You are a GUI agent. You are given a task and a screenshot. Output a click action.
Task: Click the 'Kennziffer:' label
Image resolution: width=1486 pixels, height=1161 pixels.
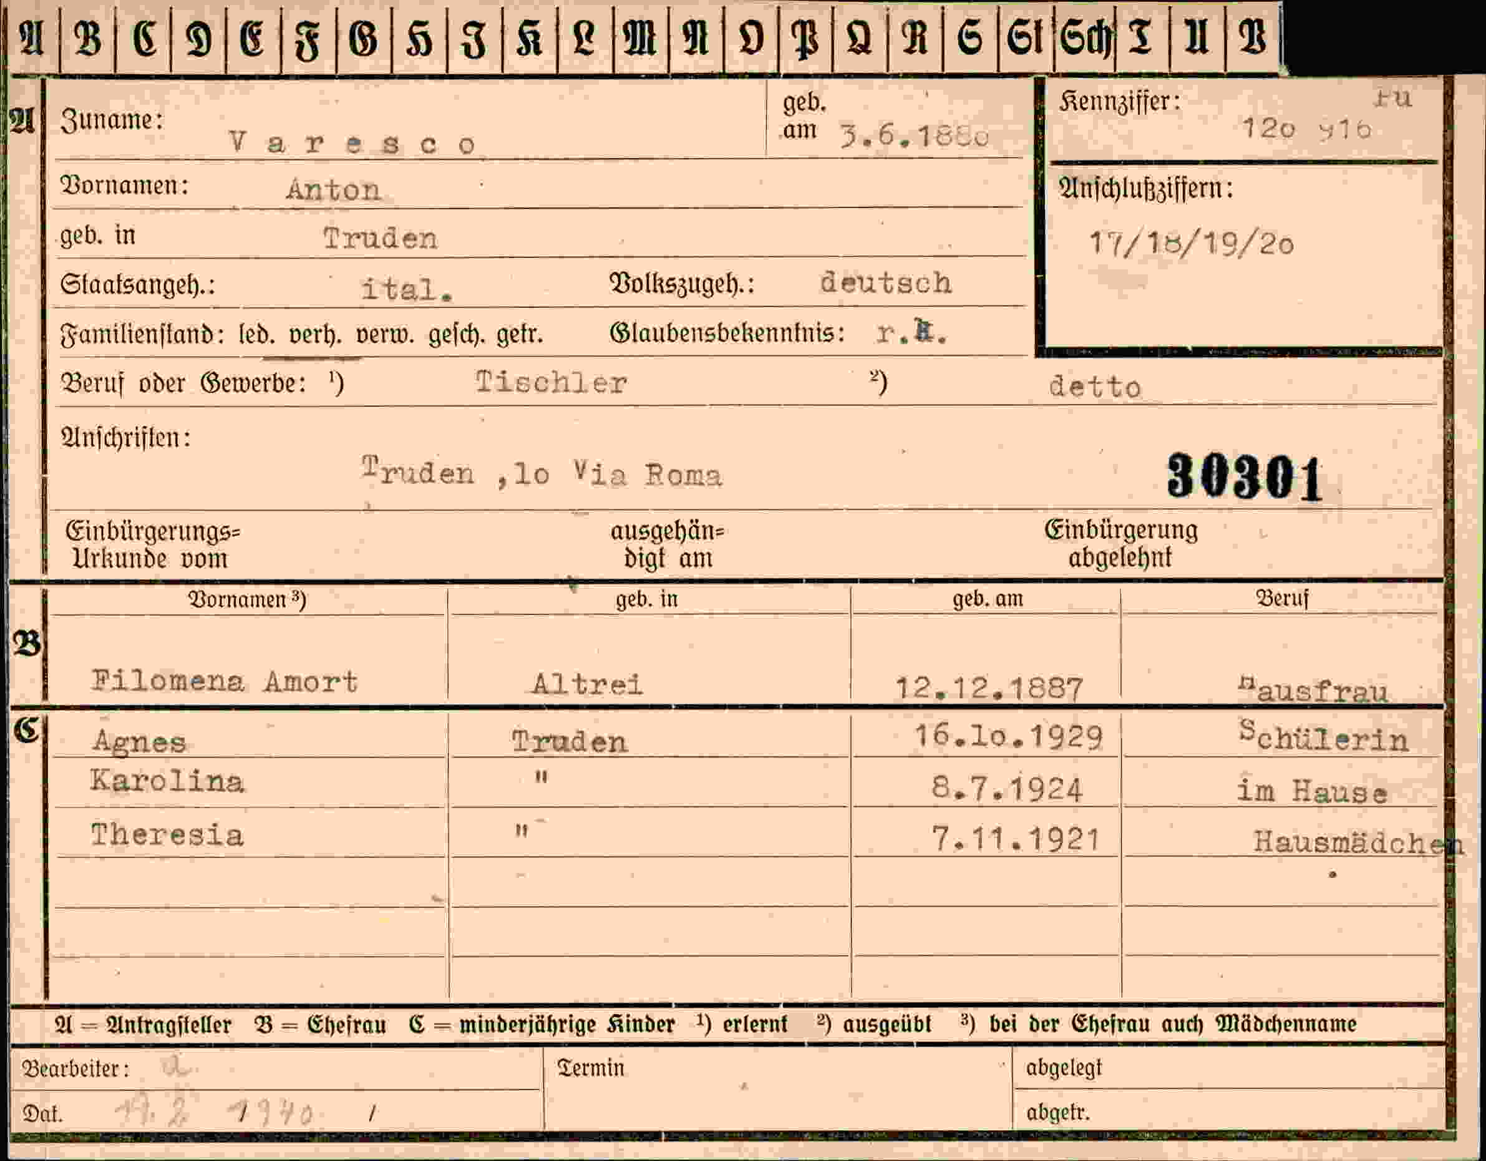(1120, 102)
